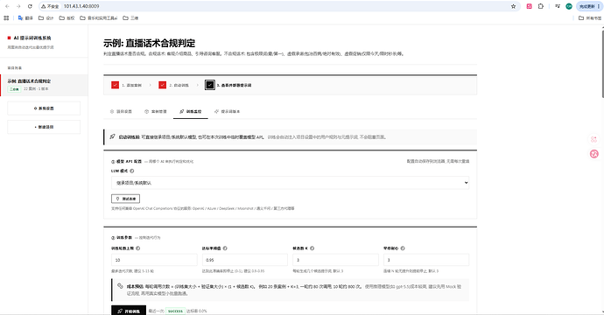Bookmark this page with the star icon
Image resolution: width=604 pixels, height=315 pixels.
(513, 6)
